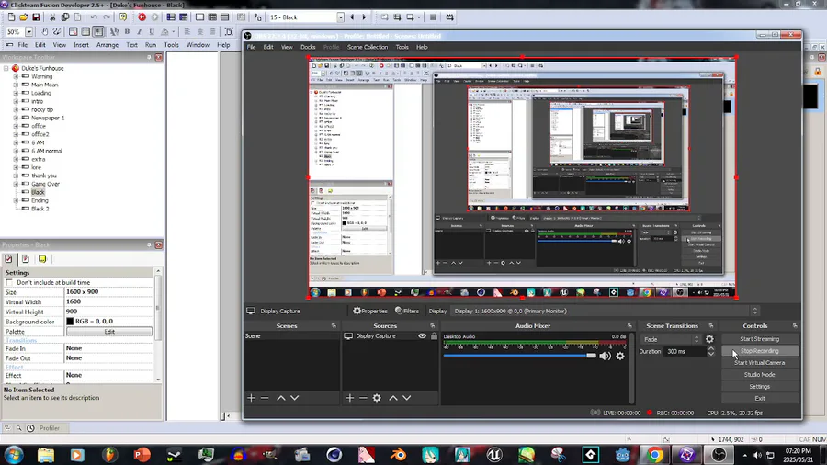Open Google Chrome from the taskbar
827x465 pixels.
654,455
